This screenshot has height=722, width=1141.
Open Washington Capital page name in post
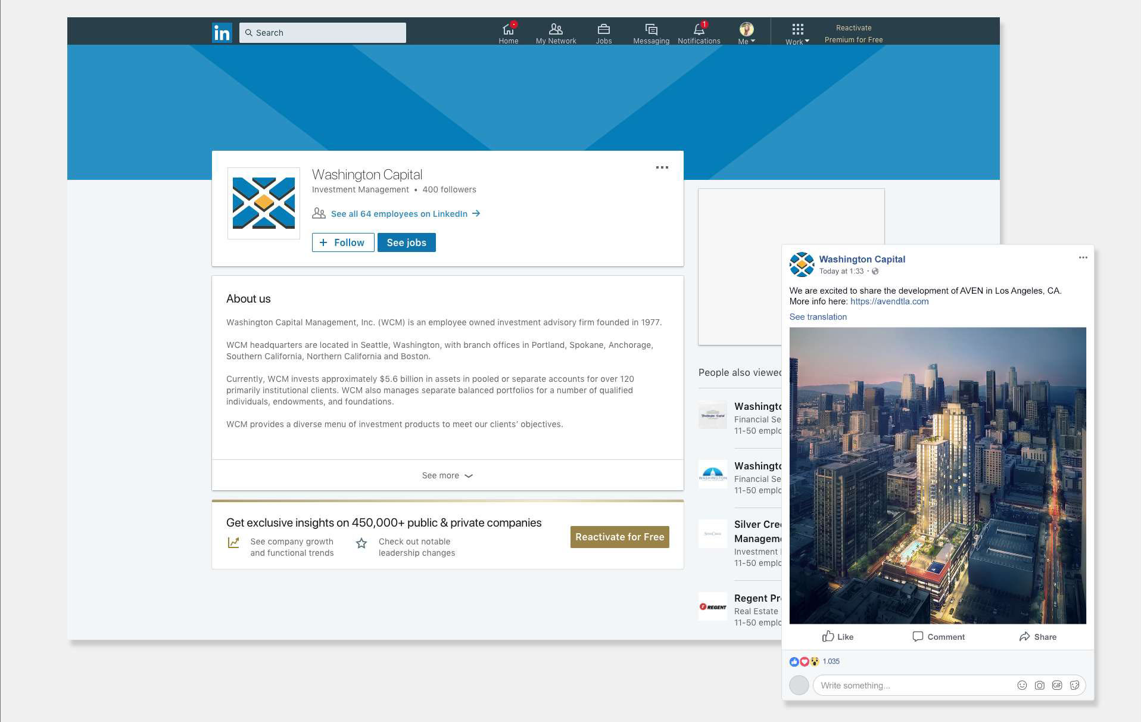tap(862, 259)
